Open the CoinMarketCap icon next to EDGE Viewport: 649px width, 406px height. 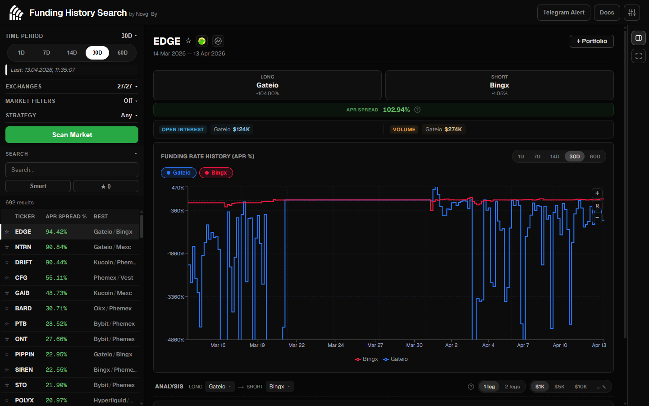(218, 41)
